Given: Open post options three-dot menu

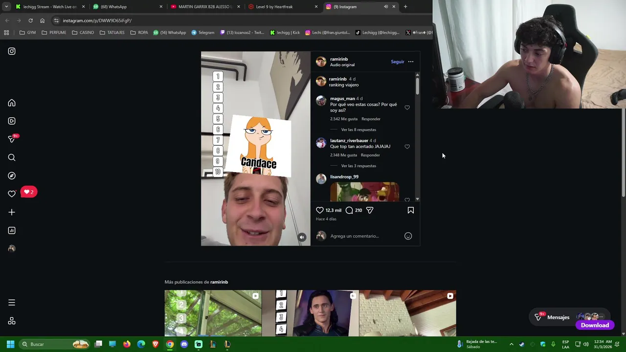Looking at the screenshot, I should pyautogui.click(x=411, y=62).
